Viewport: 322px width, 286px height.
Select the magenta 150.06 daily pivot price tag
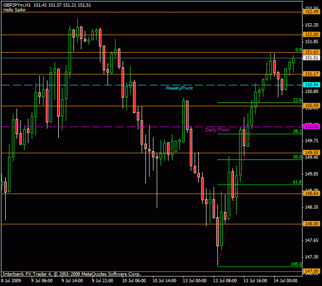[x=312, y=126]
